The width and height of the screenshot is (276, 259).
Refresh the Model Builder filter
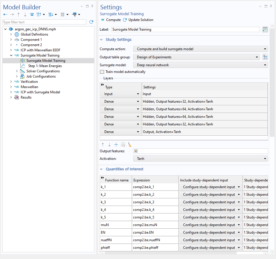(91, 22)
